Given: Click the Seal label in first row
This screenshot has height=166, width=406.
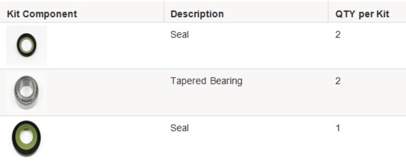Looking at the screenshot, I should (x=180, y=35).
